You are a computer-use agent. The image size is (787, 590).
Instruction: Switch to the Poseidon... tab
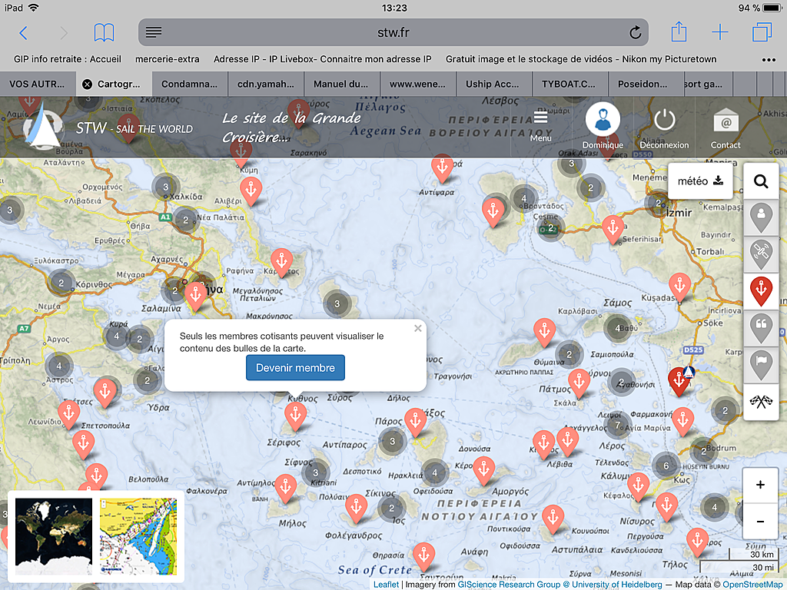coord(644,85)
